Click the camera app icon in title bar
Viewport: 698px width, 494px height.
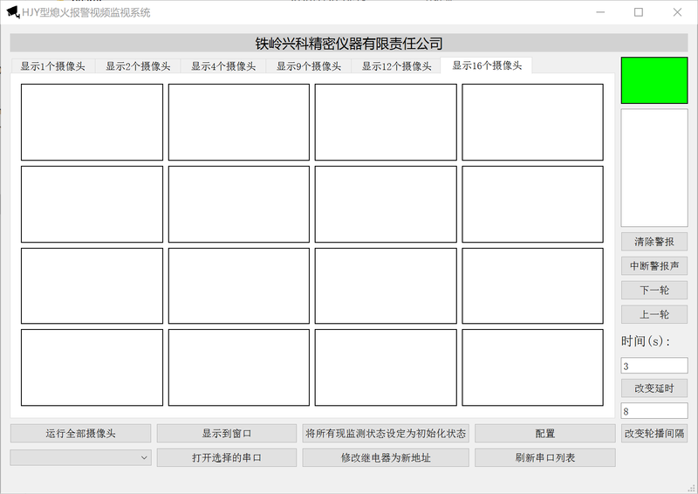(13, 12)
